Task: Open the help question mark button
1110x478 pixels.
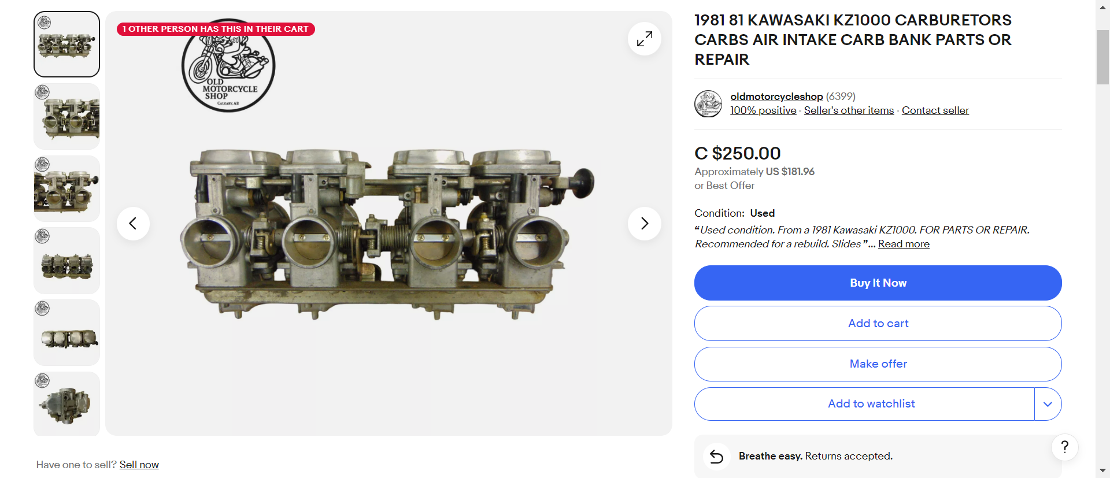Action: (1064, 447)
